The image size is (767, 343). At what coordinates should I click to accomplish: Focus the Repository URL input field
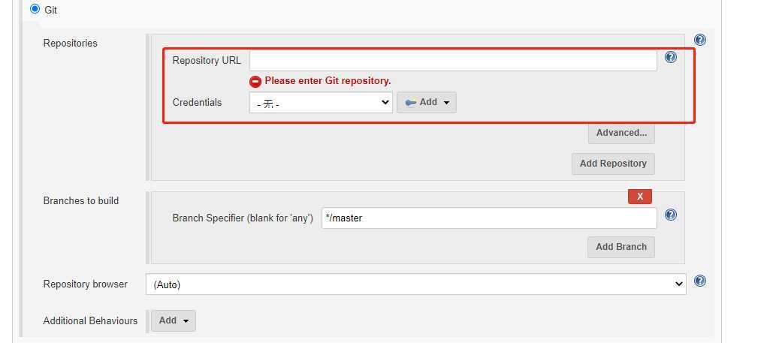(453, 61)
